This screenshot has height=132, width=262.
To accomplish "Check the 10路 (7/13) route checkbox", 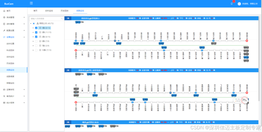I will (36, 50).
